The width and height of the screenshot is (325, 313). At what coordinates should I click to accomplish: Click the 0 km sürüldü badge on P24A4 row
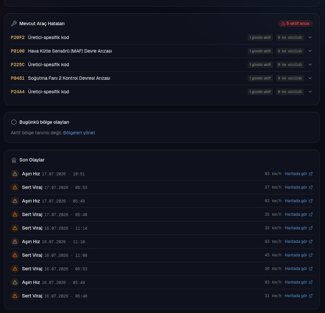(x=290, y=92)
